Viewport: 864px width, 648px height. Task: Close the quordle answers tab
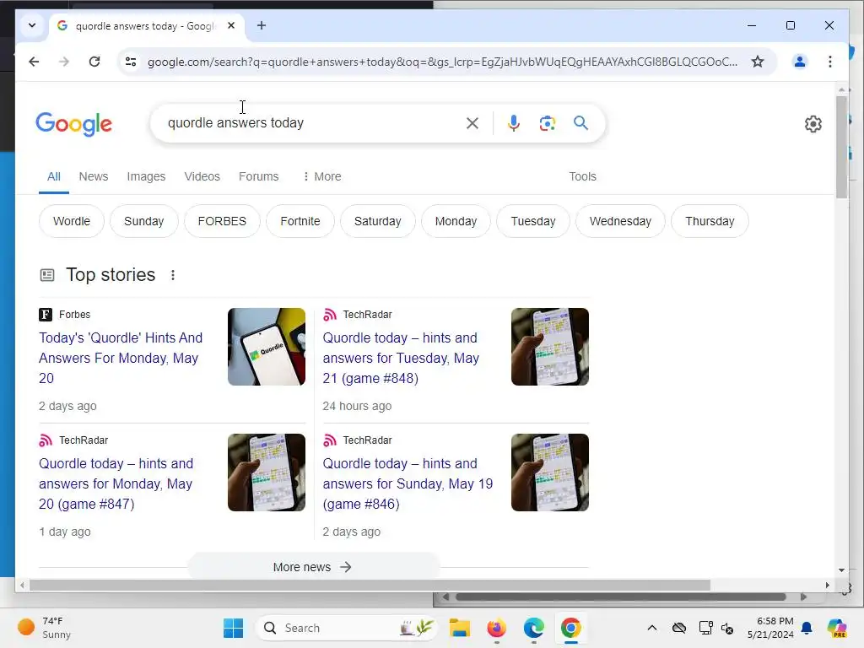point(231,25)
